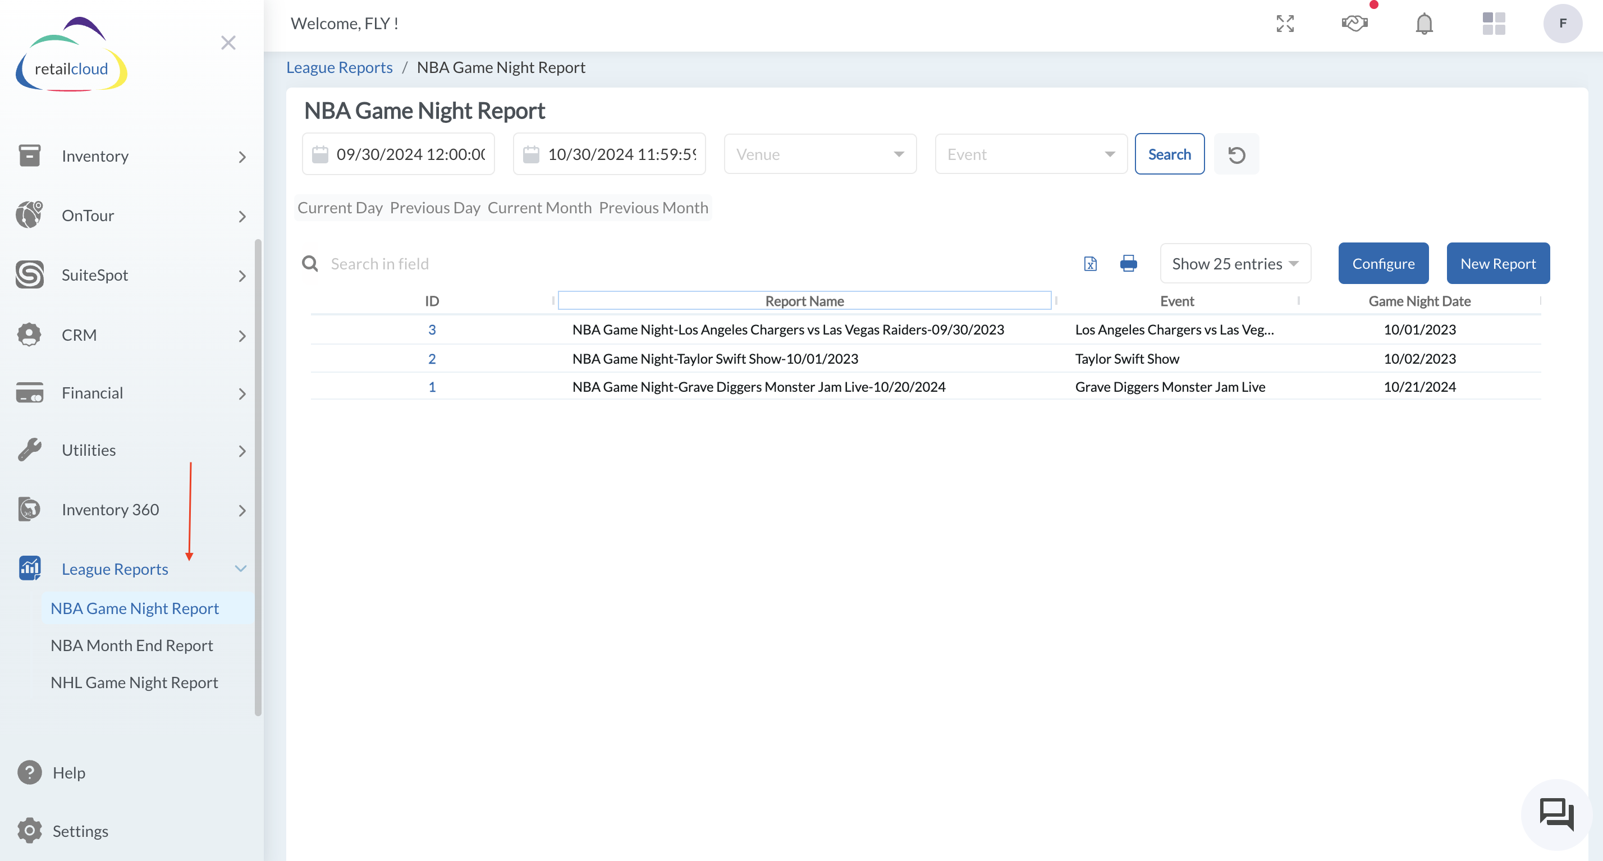Open the Help menu label
1603x861 pixels.
(x=69, y=773)
